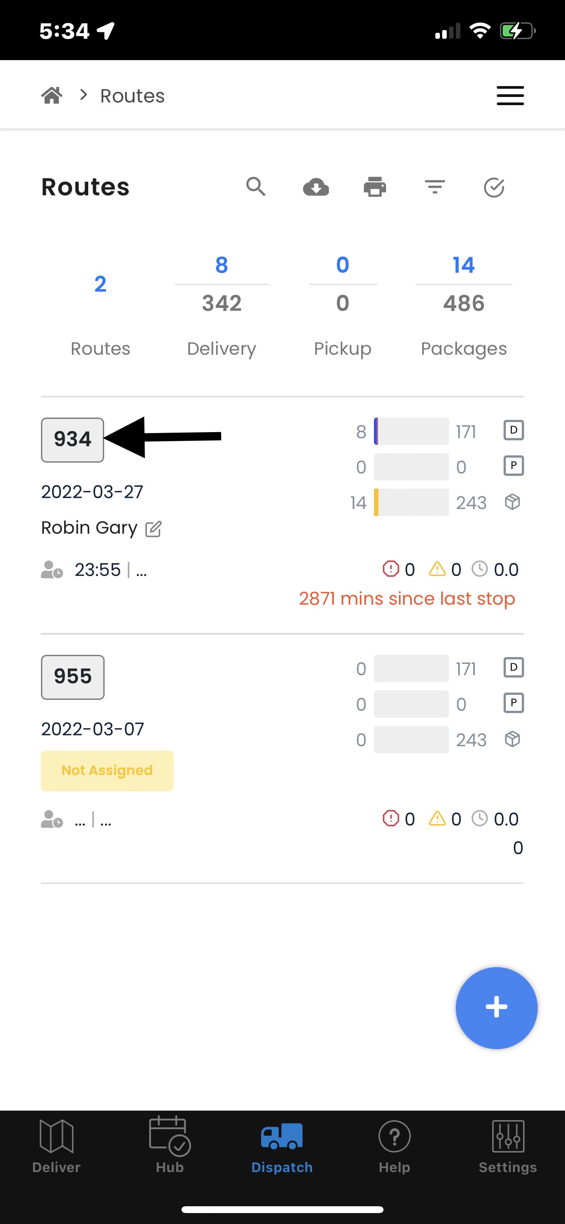Open route 955 badge
This screenshot has width=565, height=1224.
72,677
